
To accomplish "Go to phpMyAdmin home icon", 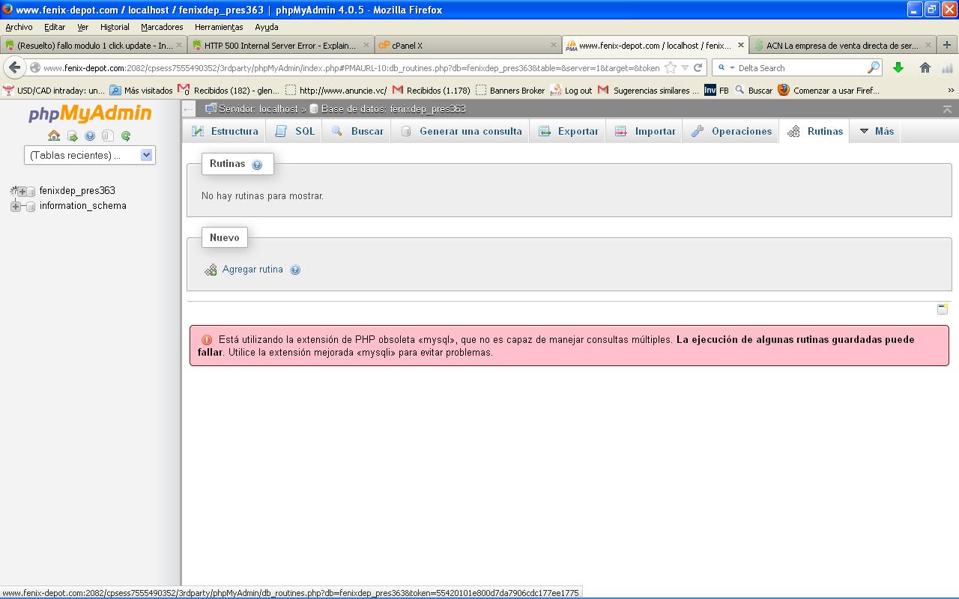I will coord(54,136).
